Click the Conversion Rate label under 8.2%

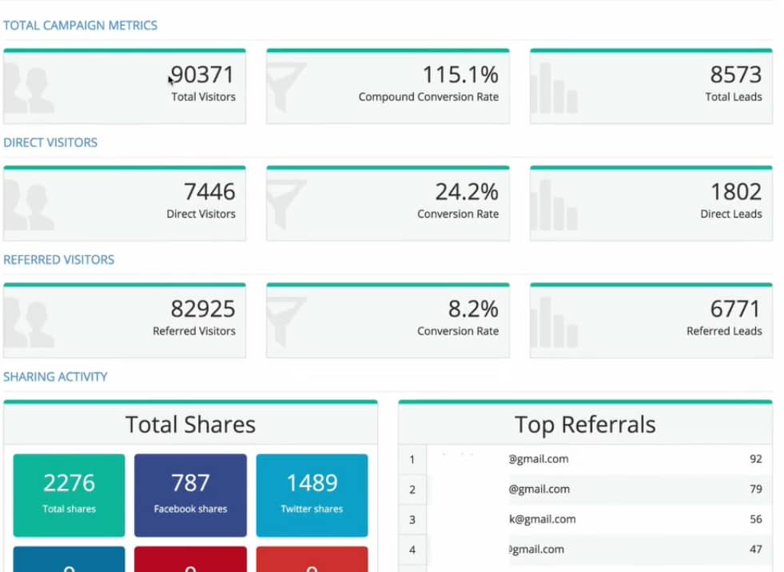coord(458,331)
